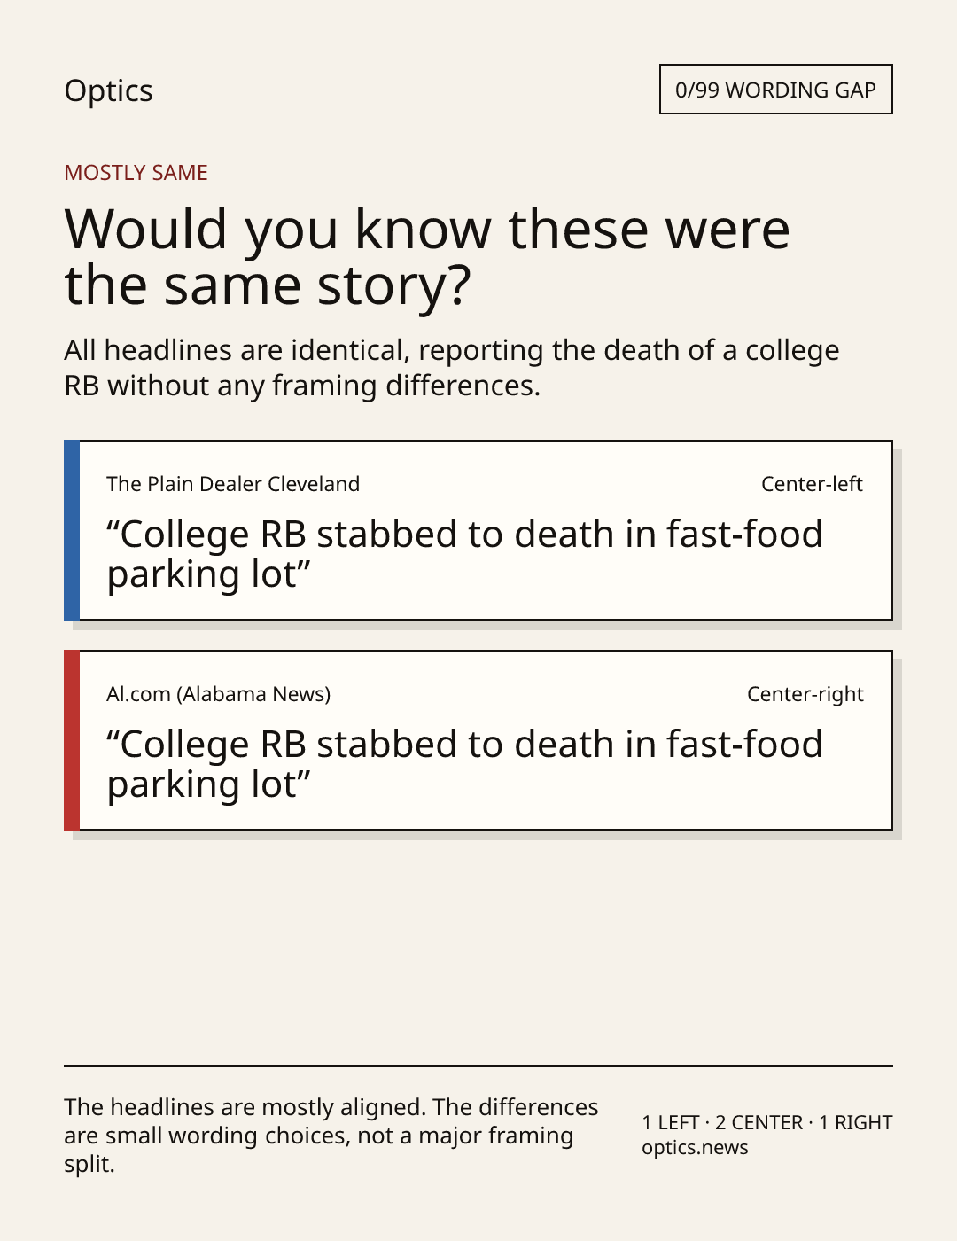The image size is (957, 1241).
Task: Click the '1 LEFT' count
Action: [x=671, y=1123]
